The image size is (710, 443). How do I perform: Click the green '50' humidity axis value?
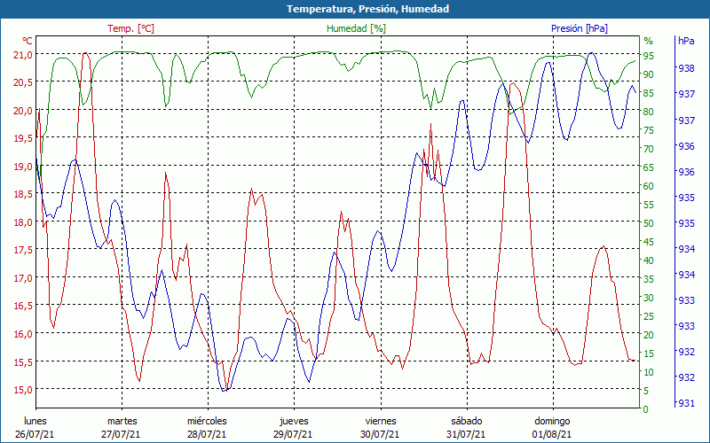(649, 223)
